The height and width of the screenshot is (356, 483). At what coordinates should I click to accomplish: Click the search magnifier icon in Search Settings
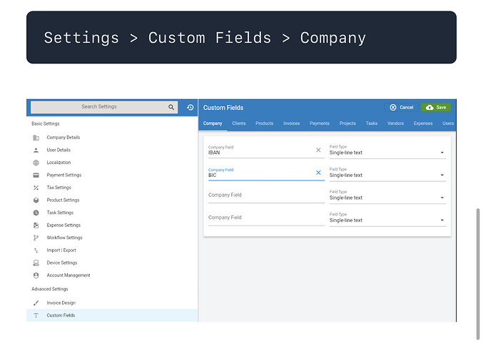[171, 108]
